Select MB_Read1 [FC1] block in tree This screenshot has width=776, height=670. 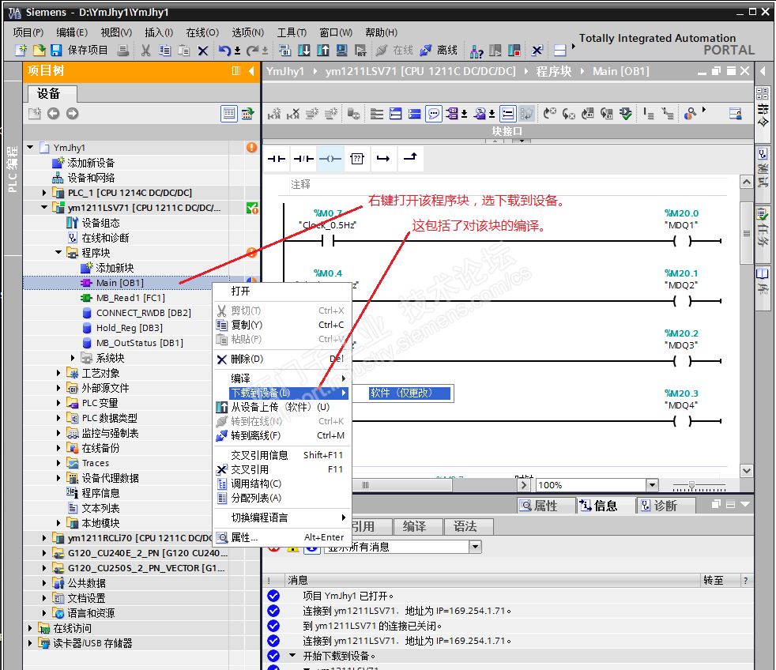point(130,297)
